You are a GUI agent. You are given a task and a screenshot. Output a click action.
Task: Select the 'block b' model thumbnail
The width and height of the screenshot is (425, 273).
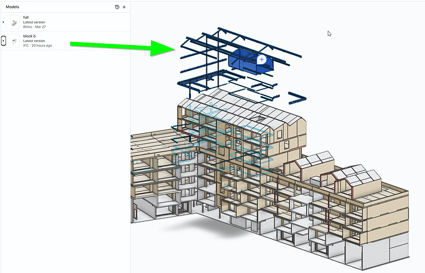(13, 41)
